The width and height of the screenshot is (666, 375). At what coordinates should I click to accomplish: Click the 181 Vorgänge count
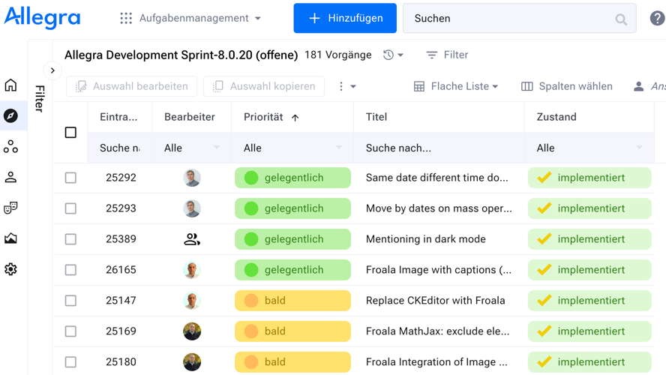pos(338,55)
